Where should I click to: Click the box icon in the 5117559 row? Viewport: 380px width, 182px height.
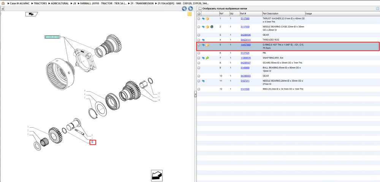tap(207, 27)
